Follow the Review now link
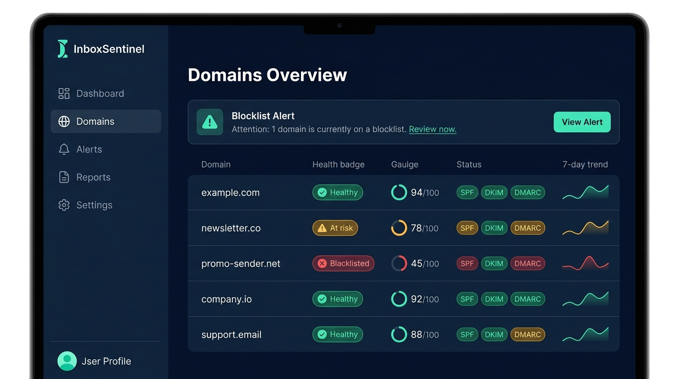 432,129
